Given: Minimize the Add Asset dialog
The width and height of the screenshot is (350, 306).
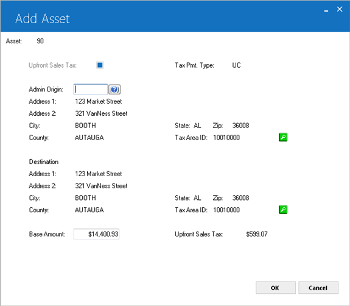Looking at the screenshot, I should (x=326, y=10).
